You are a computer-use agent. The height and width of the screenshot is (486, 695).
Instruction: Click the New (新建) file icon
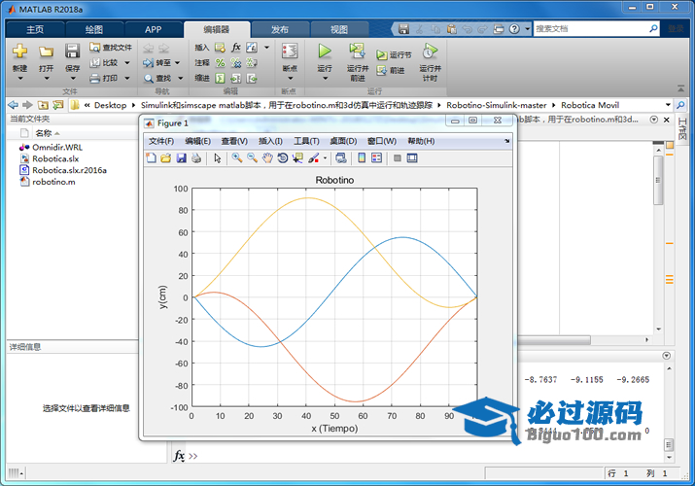click(19, 52)
